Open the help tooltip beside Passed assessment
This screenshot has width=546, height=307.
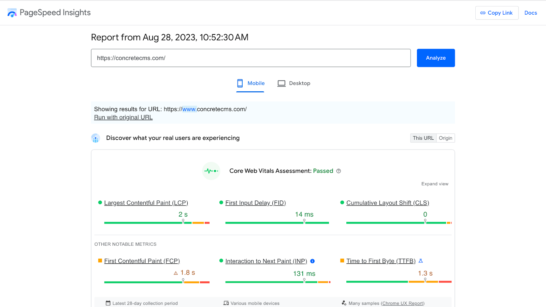[x=339, y=171]
